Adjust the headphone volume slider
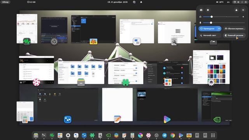The height and width of the screenshot is (140, 249). click(x=221, y=17)
